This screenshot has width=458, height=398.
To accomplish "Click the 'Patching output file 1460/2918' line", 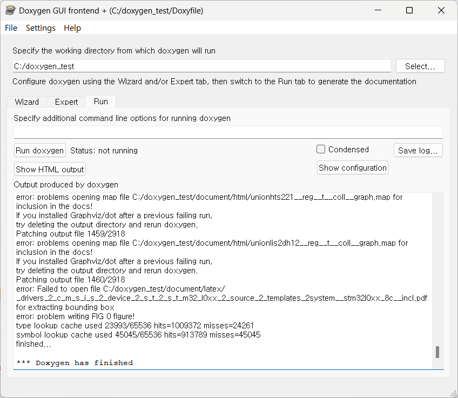I will pyautogui.click(x=70, y=280).
